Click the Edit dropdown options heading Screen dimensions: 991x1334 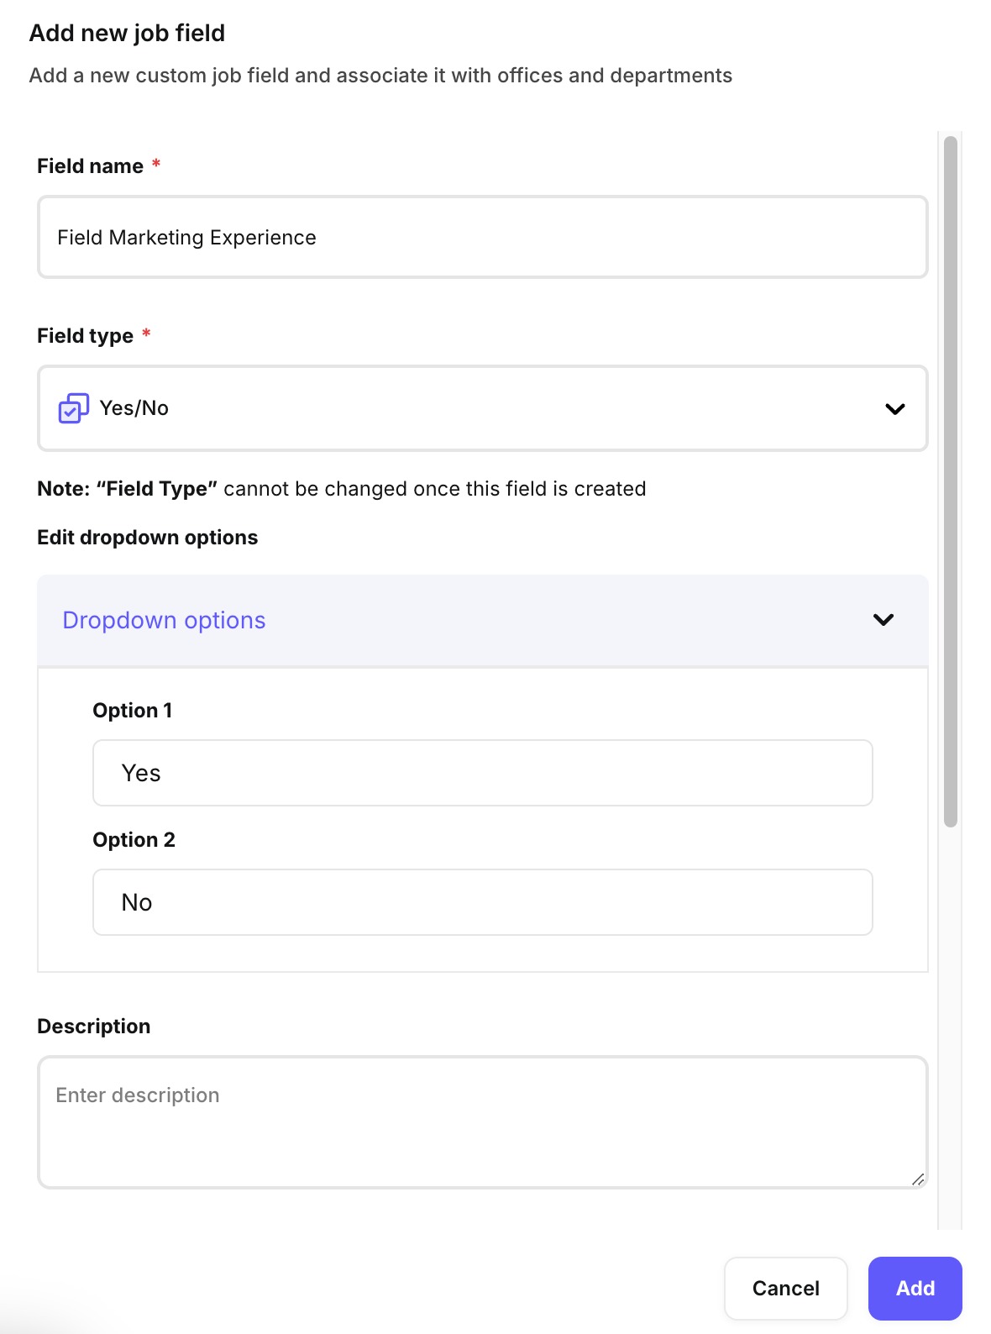pyautogui.click(x=147, y=538)
